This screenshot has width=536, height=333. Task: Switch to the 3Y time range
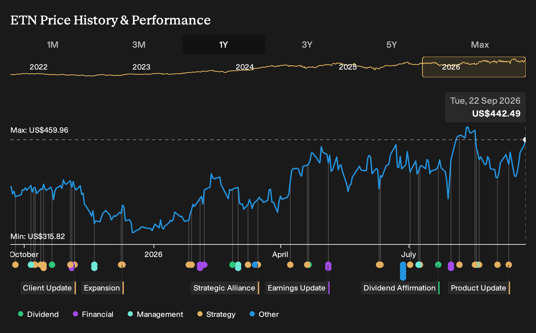click(x=307, y=44)
